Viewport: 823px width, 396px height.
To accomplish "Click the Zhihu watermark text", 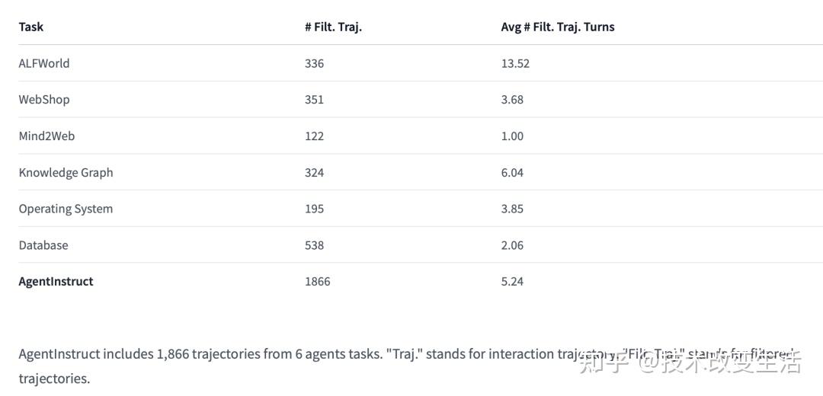I will click(x=690, y=363).
